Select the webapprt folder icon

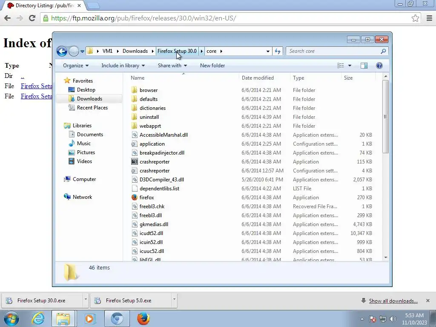(134, 126)
